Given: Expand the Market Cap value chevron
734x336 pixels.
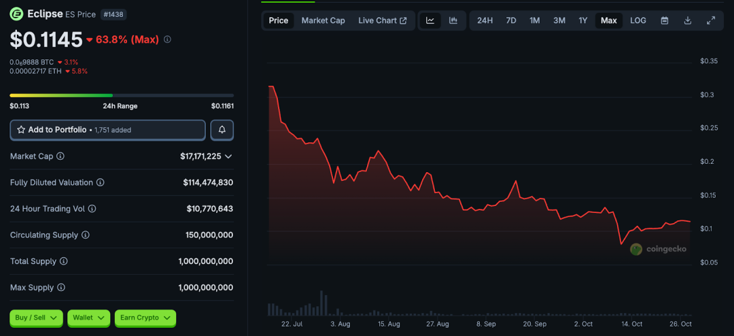Looking at the screenshot, I should [x=228, y=156].
